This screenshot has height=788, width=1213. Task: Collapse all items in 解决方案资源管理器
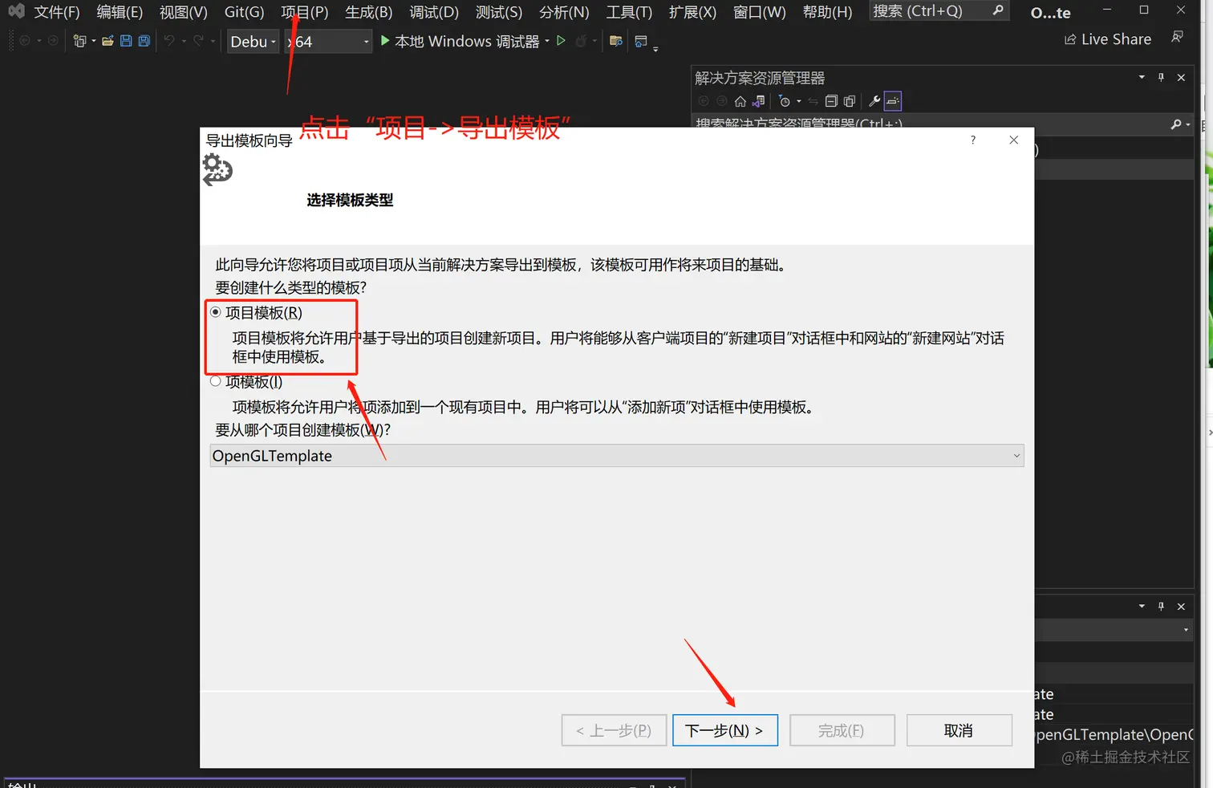[x=831, y=100]
